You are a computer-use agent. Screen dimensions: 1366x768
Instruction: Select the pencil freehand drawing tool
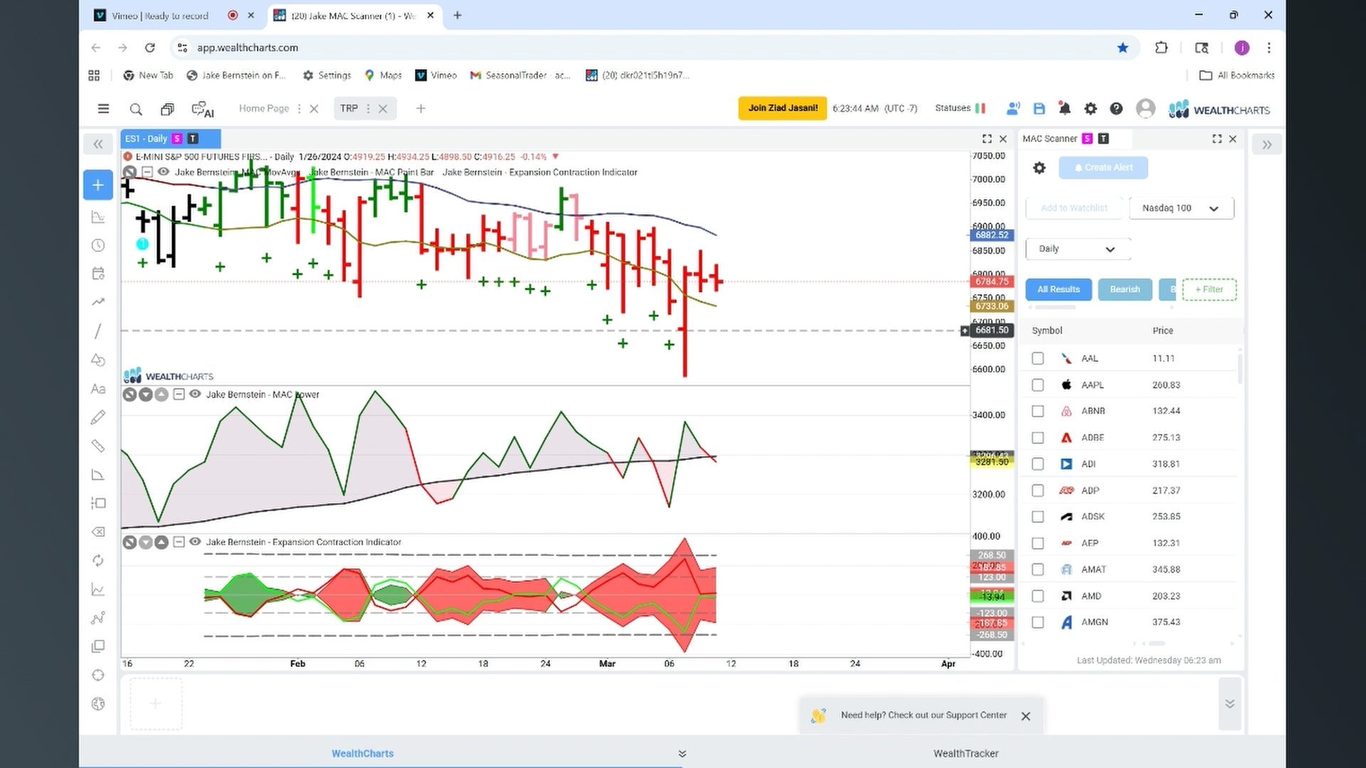click(x=98, y=417)
